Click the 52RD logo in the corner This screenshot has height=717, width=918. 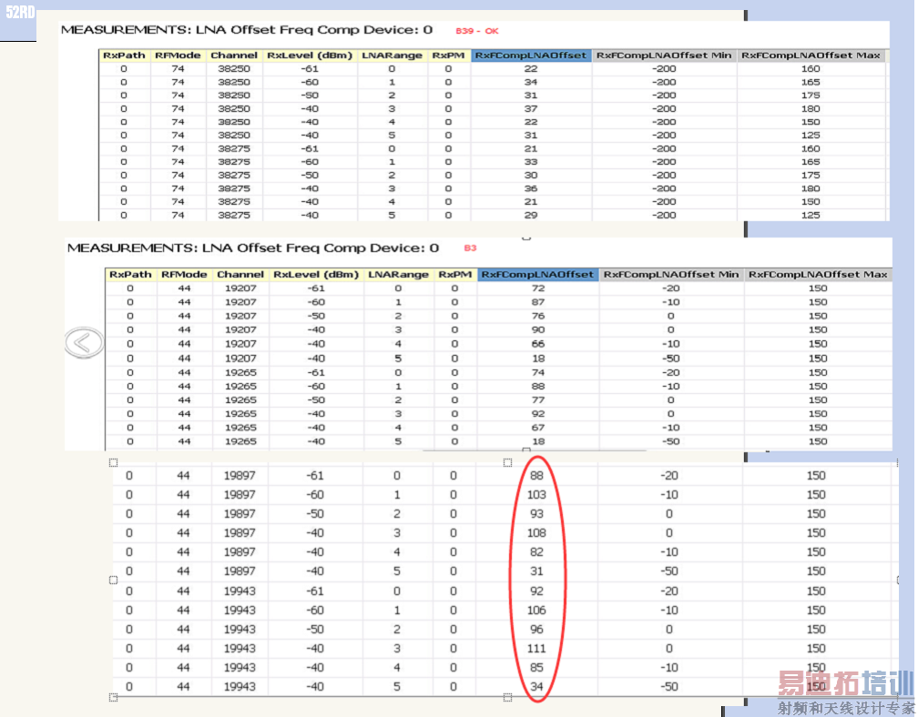coord(19,14)
